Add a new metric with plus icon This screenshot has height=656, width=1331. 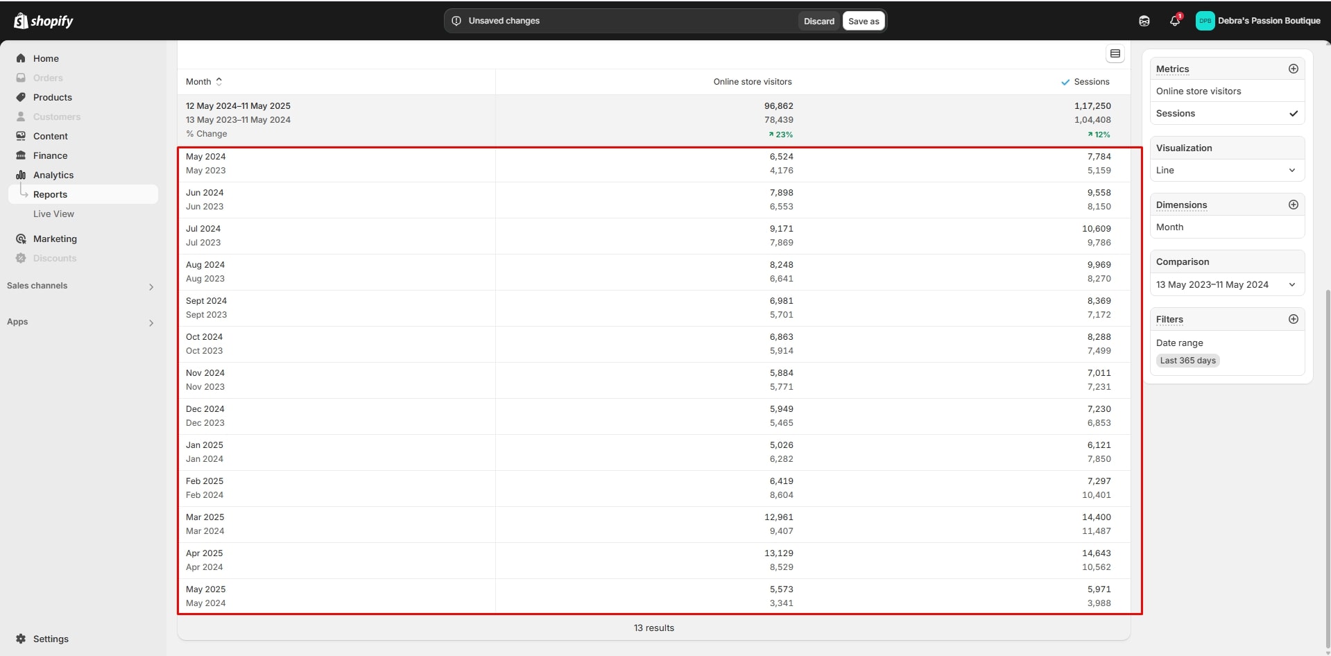1293,69
